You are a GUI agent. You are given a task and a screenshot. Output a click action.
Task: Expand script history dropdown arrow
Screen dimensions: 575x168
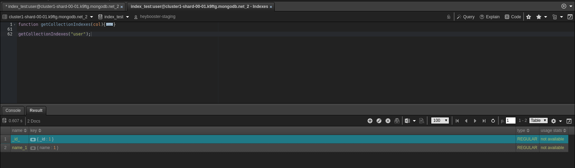click(x=562, y=17)
